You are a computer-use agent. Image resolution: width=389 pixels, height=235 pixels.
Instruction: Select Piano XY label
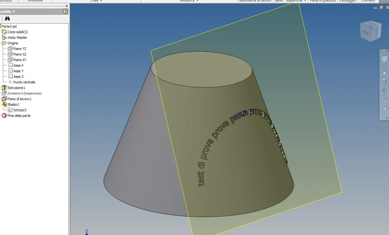point(20,60)
